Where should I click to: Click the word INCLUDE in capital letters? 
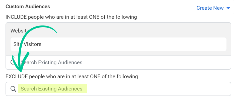pyautogui.click(x=16, y=17)
